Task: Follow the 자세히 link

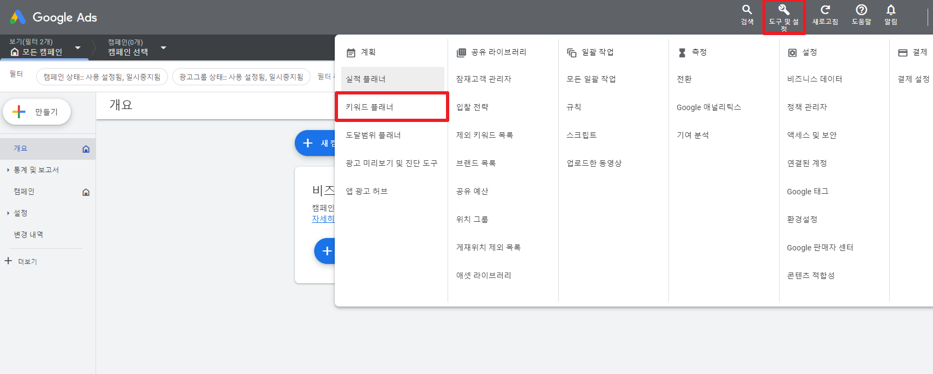Action: 323,219
